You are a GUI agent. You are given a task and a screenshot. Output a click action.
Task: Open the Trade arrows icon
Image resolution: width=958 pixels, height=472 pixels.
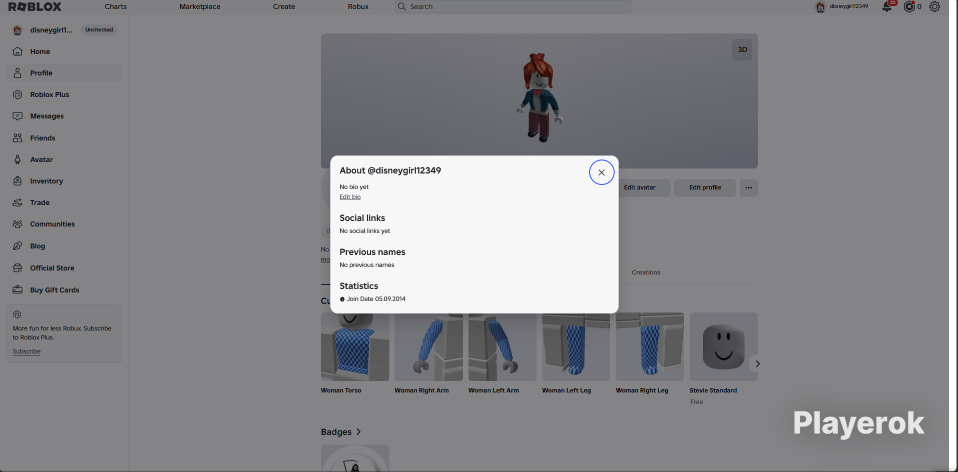point(18,202)
